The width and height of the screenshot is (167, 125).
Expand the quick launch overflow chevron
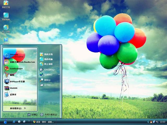click(x=29, y=121)
